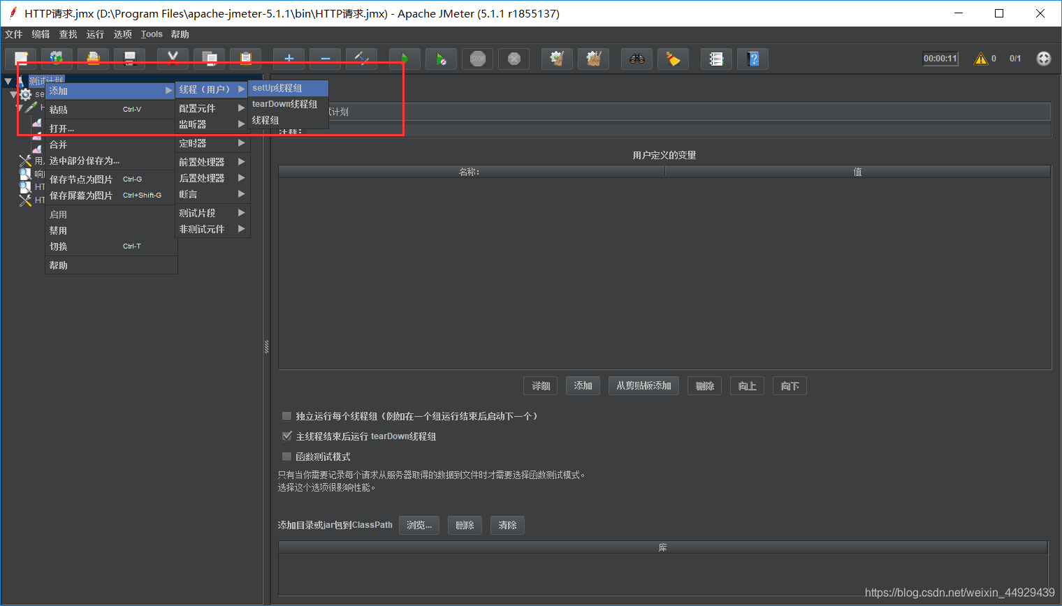Screen dimensions: 1062x606
Task: Click the Paste clipboard toolbar icon
Action: coord(245,59)
